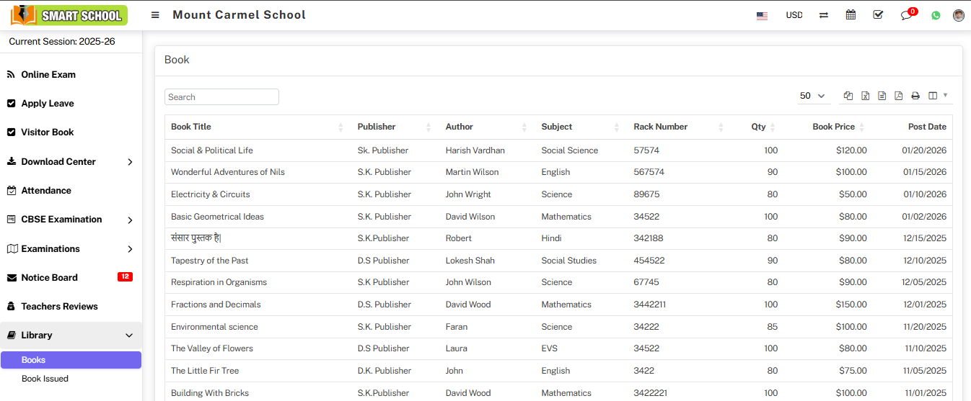Click the Library book icon
971x401 pixels.
pyautogui.click(x=11, y=335)
